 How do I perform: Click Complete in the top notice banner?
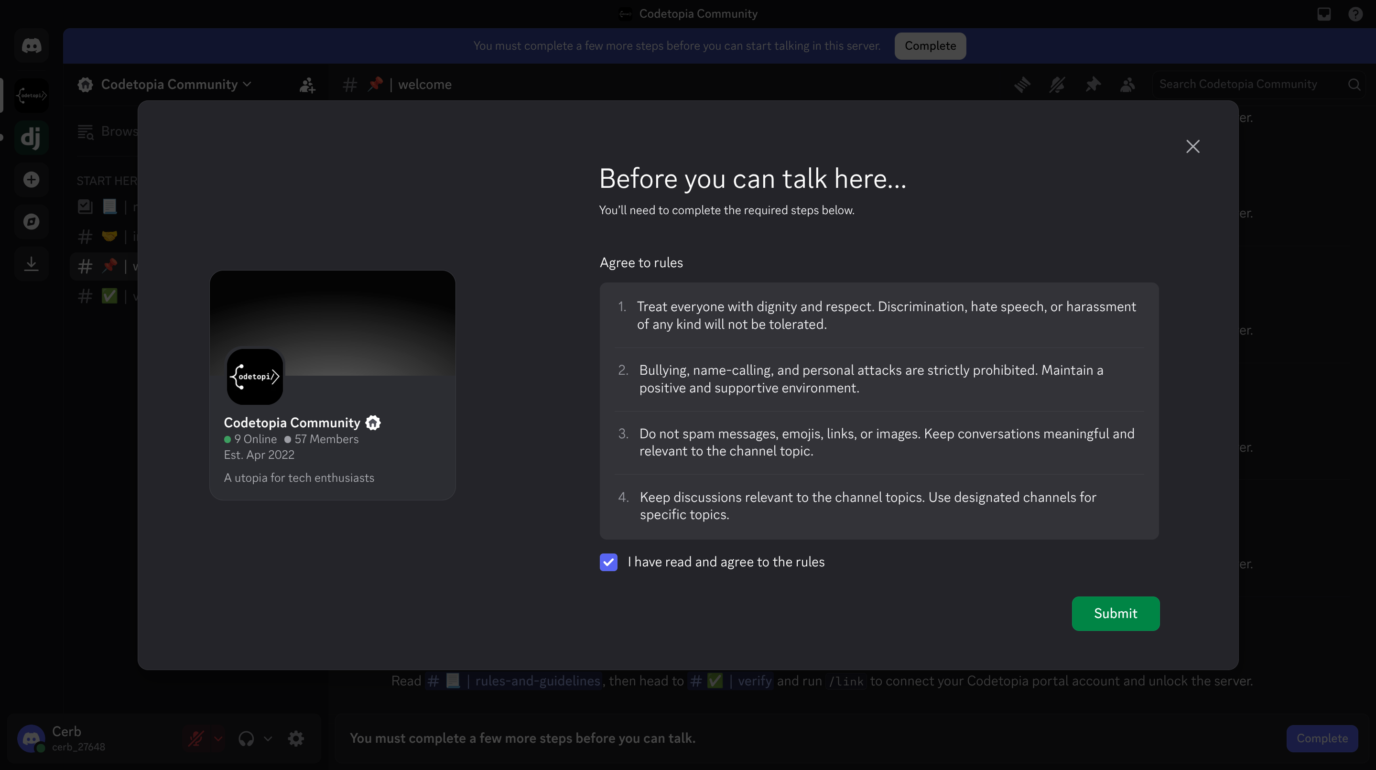click(x=930, y=46)
